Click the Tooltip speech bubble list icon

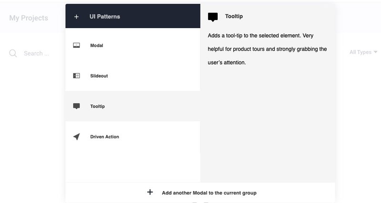(x=76, y=106)
